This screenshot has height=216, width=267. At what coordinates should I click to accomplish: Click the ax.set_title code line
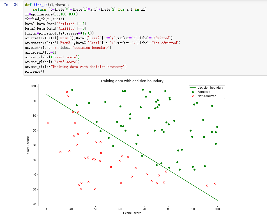pyautogui.click(x=76, y=66)
